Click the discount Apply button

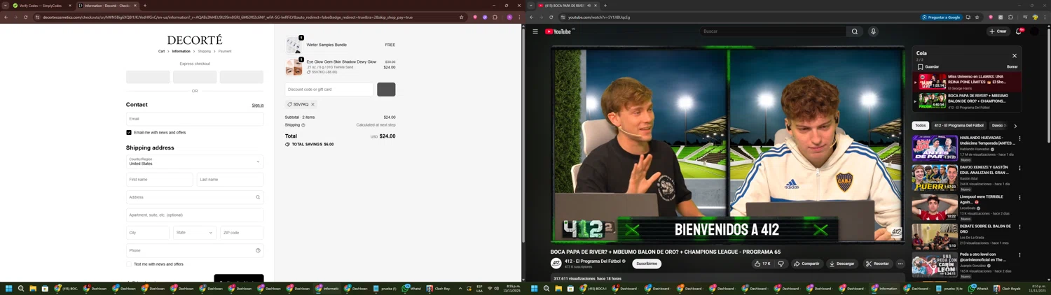[x=386, y=89]
